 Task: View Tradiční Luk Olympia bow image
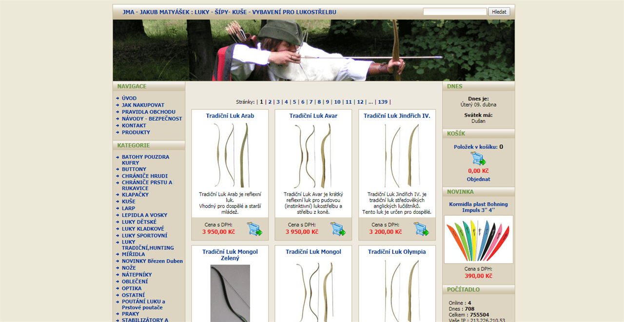coord(397,291)
